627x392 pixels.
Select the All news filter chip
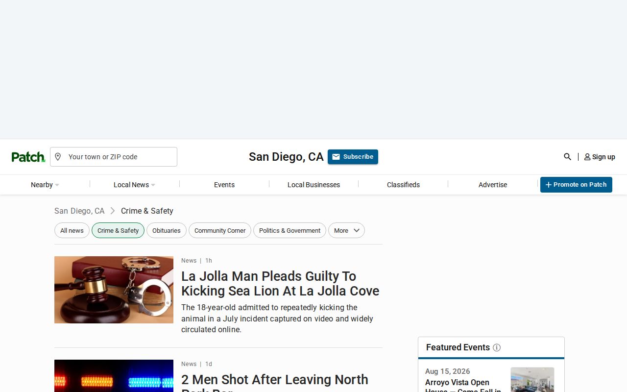(x=72, y=230)
